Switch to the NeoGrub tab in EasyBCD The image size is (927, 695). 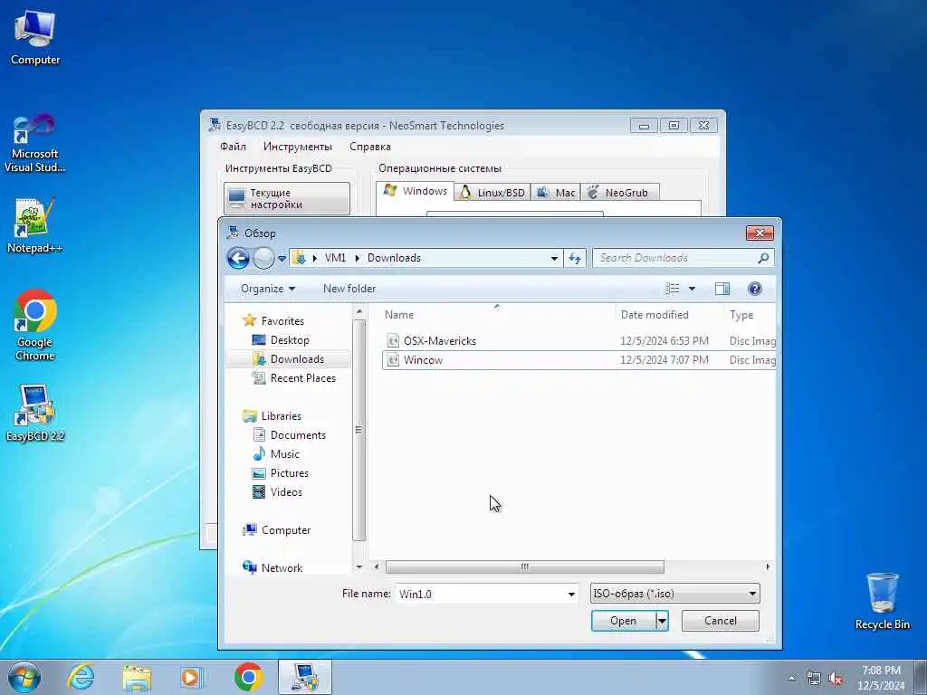click(619, 193)
